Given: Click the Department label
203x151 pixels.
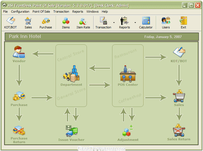Looking at the screenshot, I should click(71, 85).
